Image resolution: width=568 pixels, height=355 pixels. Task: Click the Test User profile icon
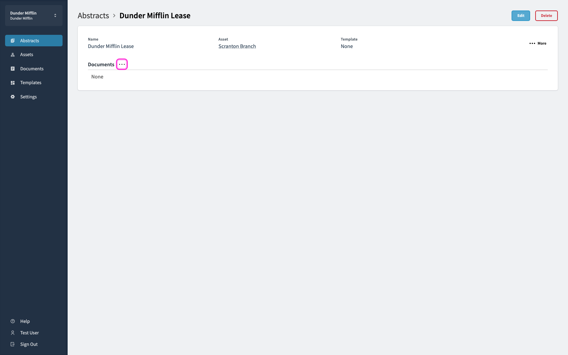(13, 333)
